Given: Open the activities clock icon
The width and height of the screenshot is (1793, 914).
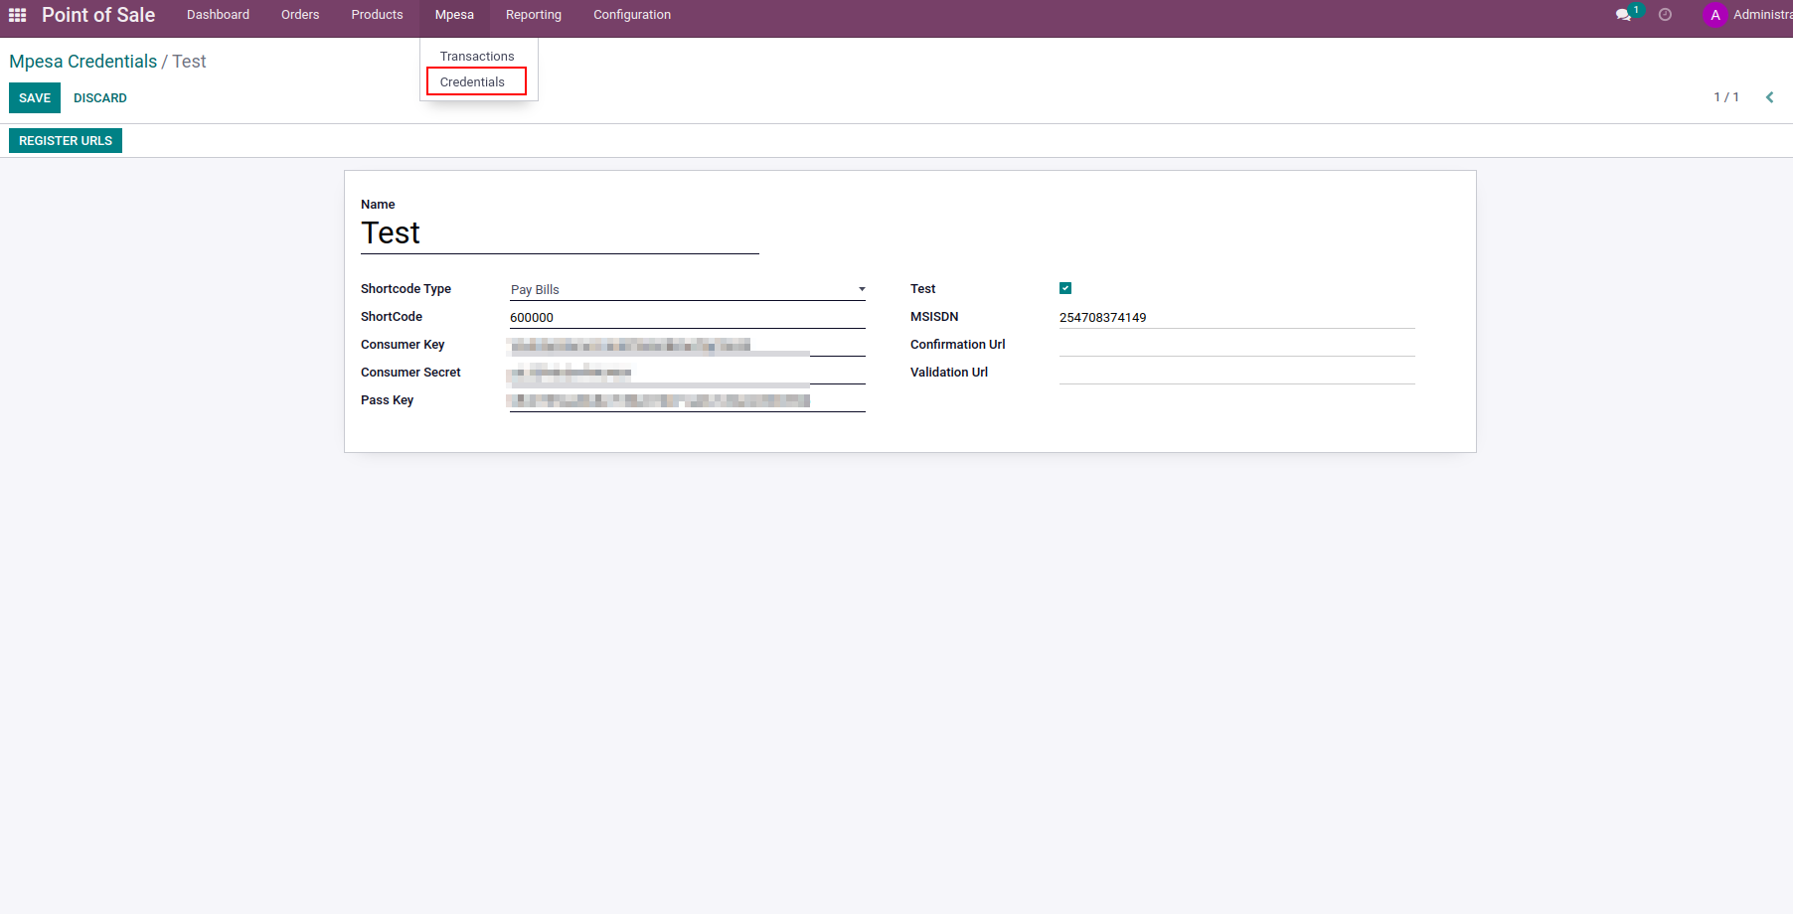Looking at the screenshot, I should point(1665,15).
